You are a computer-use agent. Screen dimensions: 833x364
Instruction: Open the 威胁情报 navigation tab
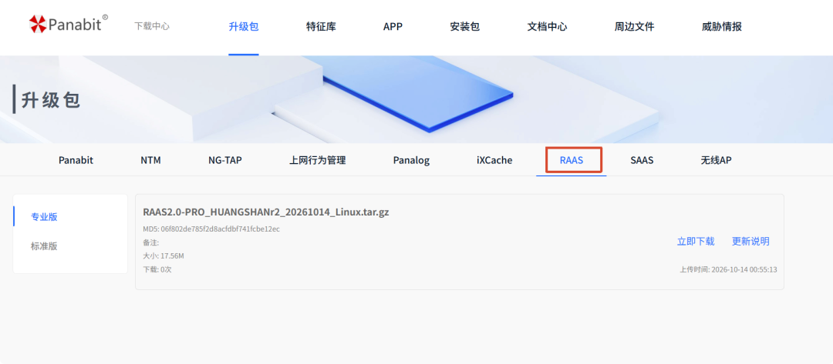click(x=721, y=26)
